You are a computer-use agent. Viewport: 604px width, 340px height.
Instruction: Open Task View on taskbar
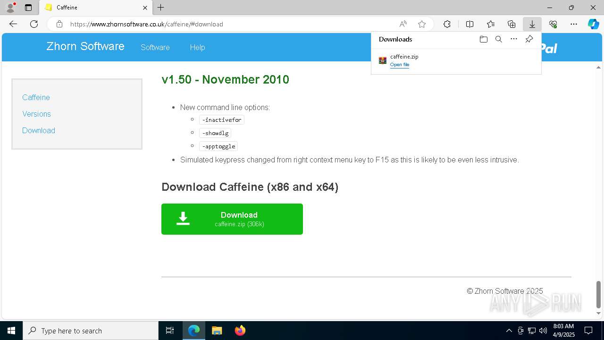coord(170,331)
